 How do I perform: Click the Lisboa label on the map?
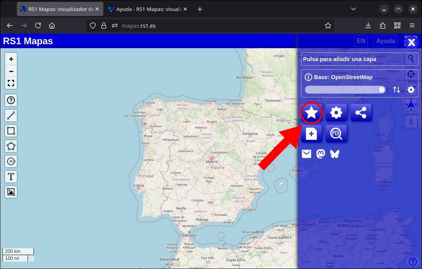click(x=139, y=186)
